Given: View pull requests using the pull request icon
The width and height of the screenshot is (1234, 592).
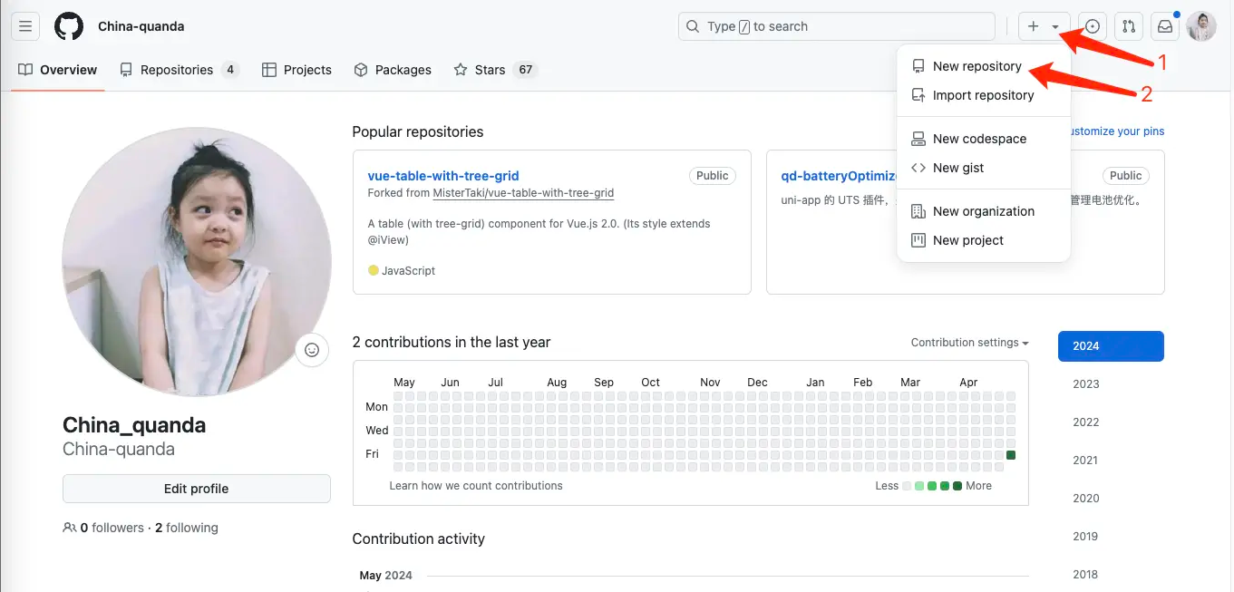Looking at the screenshot, I should pos(1128,26).
